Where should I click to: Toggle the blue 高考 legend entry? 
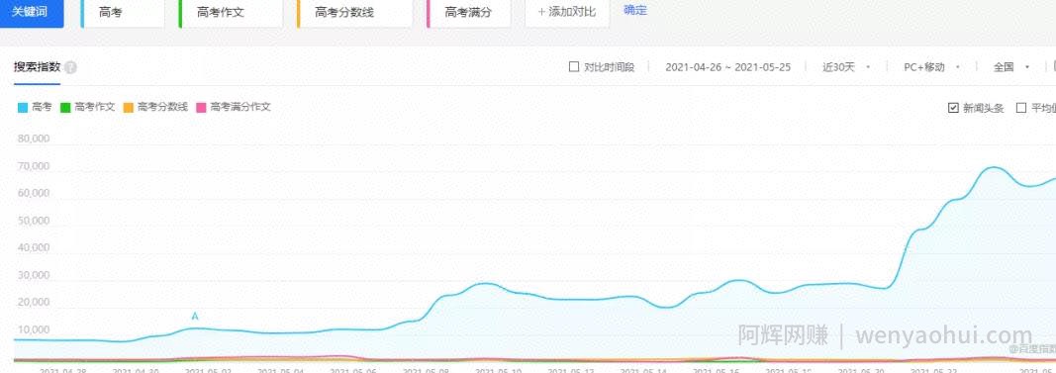click(35, 107)
